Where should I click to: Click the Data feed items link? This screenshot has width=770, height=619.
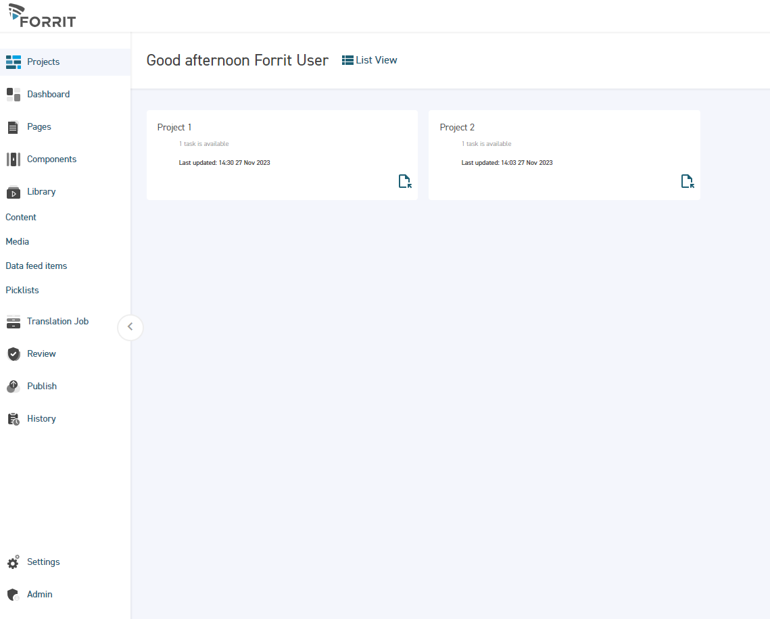point(36,266)
